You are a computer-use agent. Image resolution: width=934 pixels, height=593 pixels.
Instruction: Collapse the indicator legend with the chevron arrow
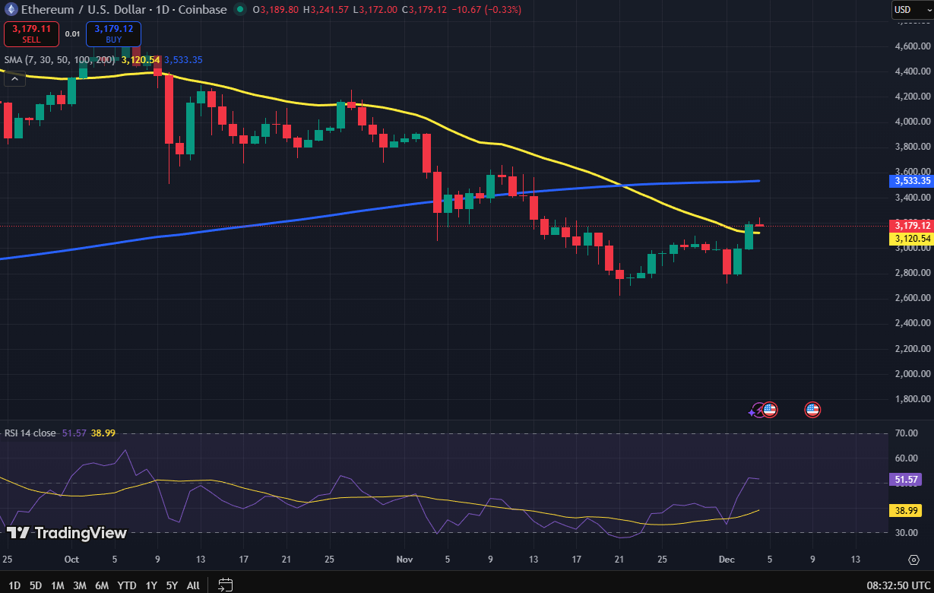14,78
